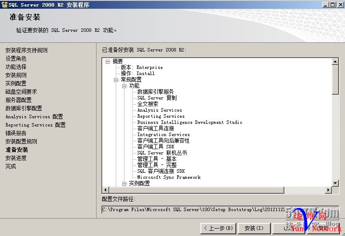345x236 pixels.
Task: Select 实例配置 step in sidebar
Action: pyautogui.click(x=16, y=83)
